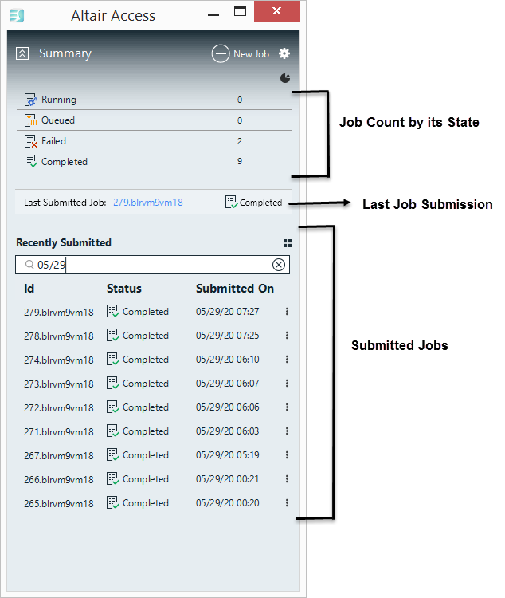The image size is (505, 598).
Task: Minimize the Altair Access window
Action: point(213,15)
